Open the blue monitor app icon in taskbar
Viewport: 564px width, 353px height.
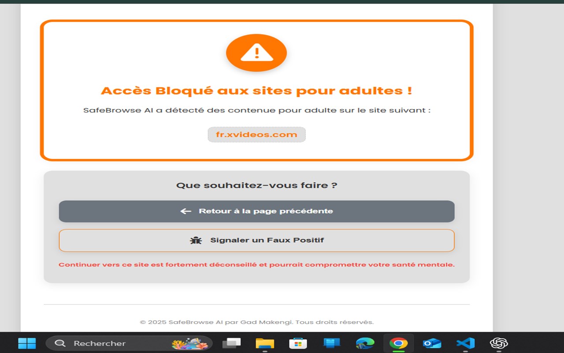point(331,343)
